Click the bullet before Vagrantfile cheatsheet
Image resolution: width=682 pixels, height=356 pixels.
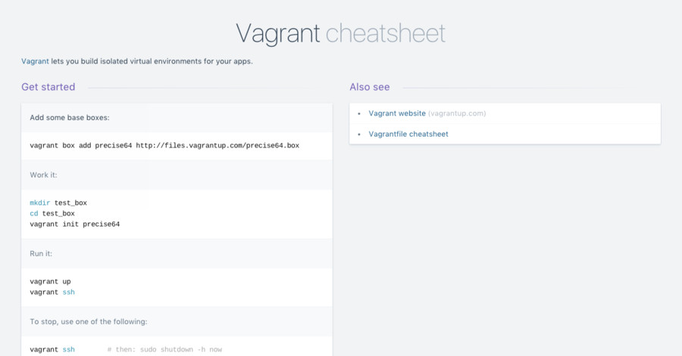click(359, 134)
